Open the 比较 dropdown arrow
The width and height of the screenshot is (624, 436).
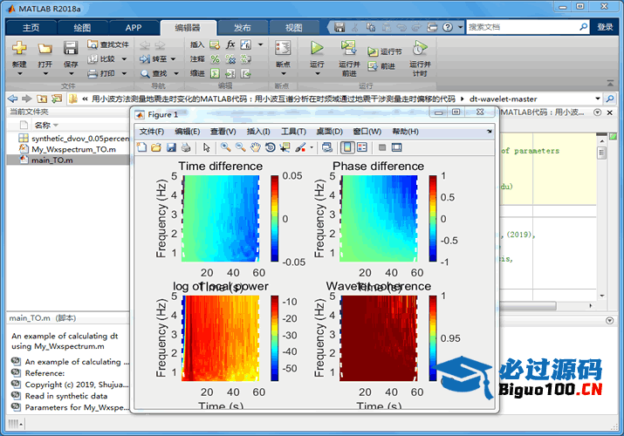tap(124, 58)
